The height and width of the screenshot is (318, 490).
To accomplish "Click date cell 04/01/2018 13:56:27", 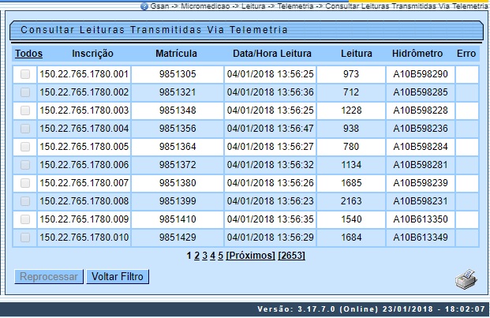I will coord(271,147).
